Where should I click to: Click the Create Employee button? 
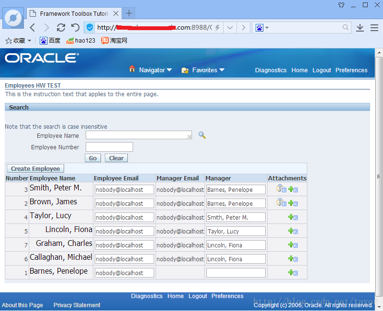pyautogui.click(x=35, y=168)
